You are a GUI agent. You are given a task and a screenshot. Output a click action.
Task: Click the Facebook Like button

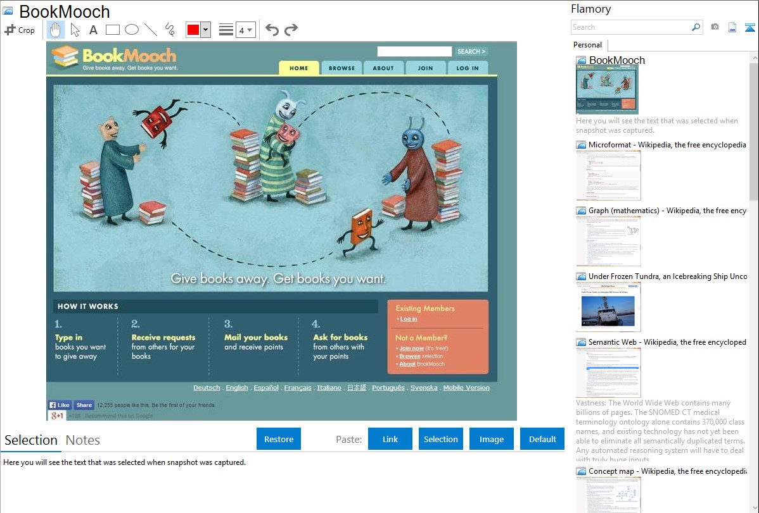click(60, 405)
